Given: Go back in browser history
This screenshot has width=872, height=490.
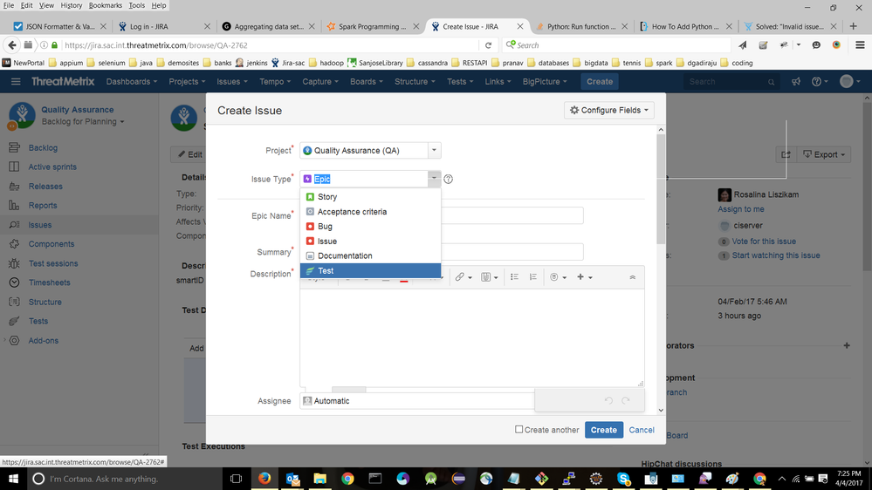Looking at the screenshot, I should (12, 45).
